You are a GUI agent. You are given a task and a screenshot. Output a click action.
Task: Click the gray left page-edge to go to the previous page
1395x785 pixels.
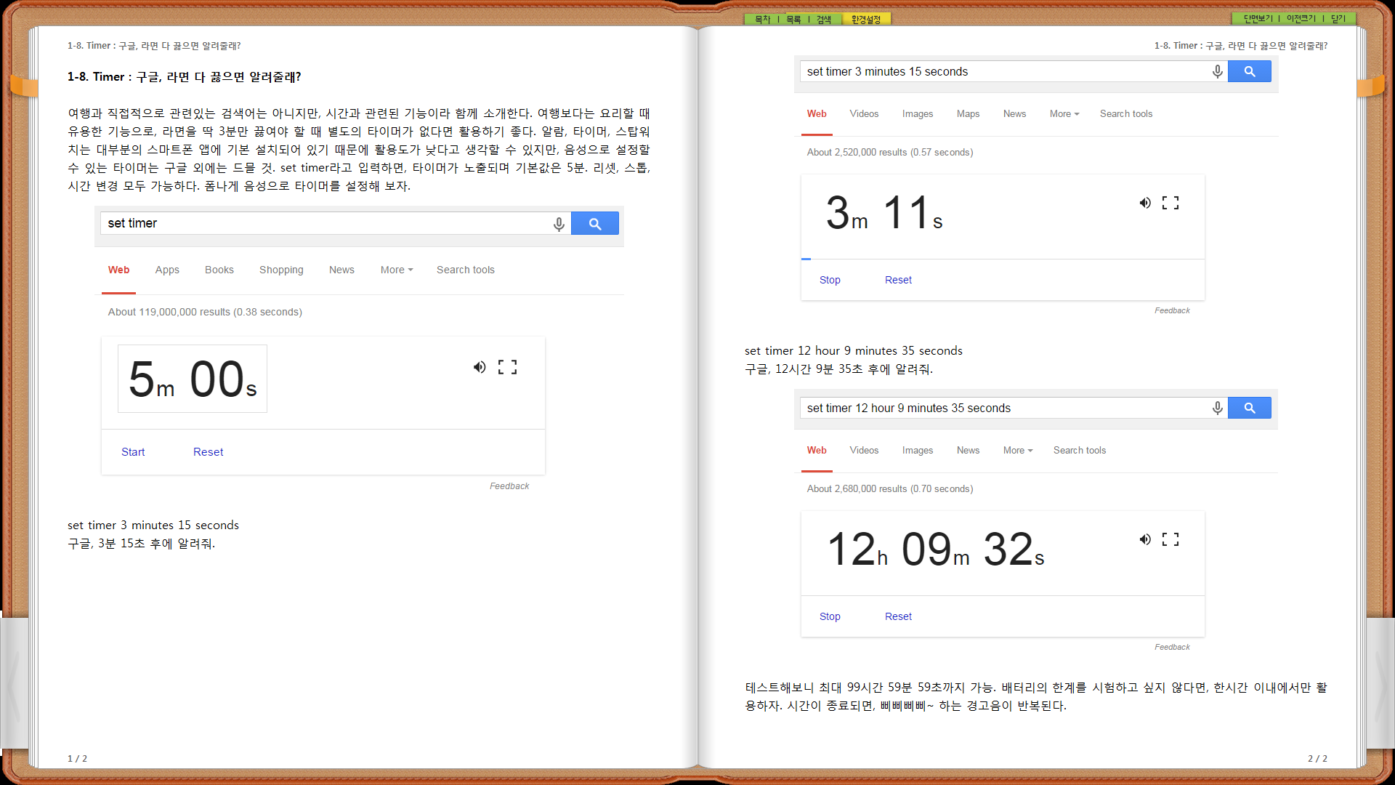(x=15, y=683)
